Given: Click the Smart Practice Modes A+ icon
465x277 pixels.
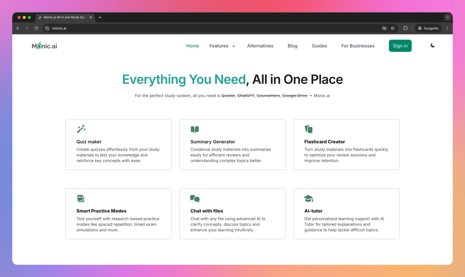Looking at the screenshot, I should [x=81, y=198].
